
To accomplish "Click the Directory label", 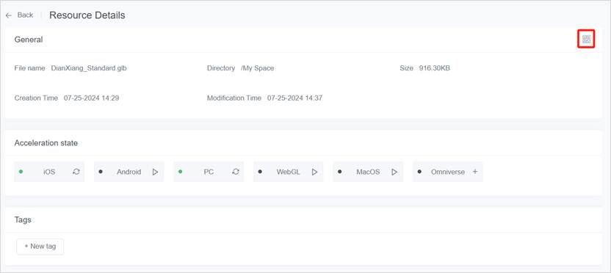I will click(221, 68).
